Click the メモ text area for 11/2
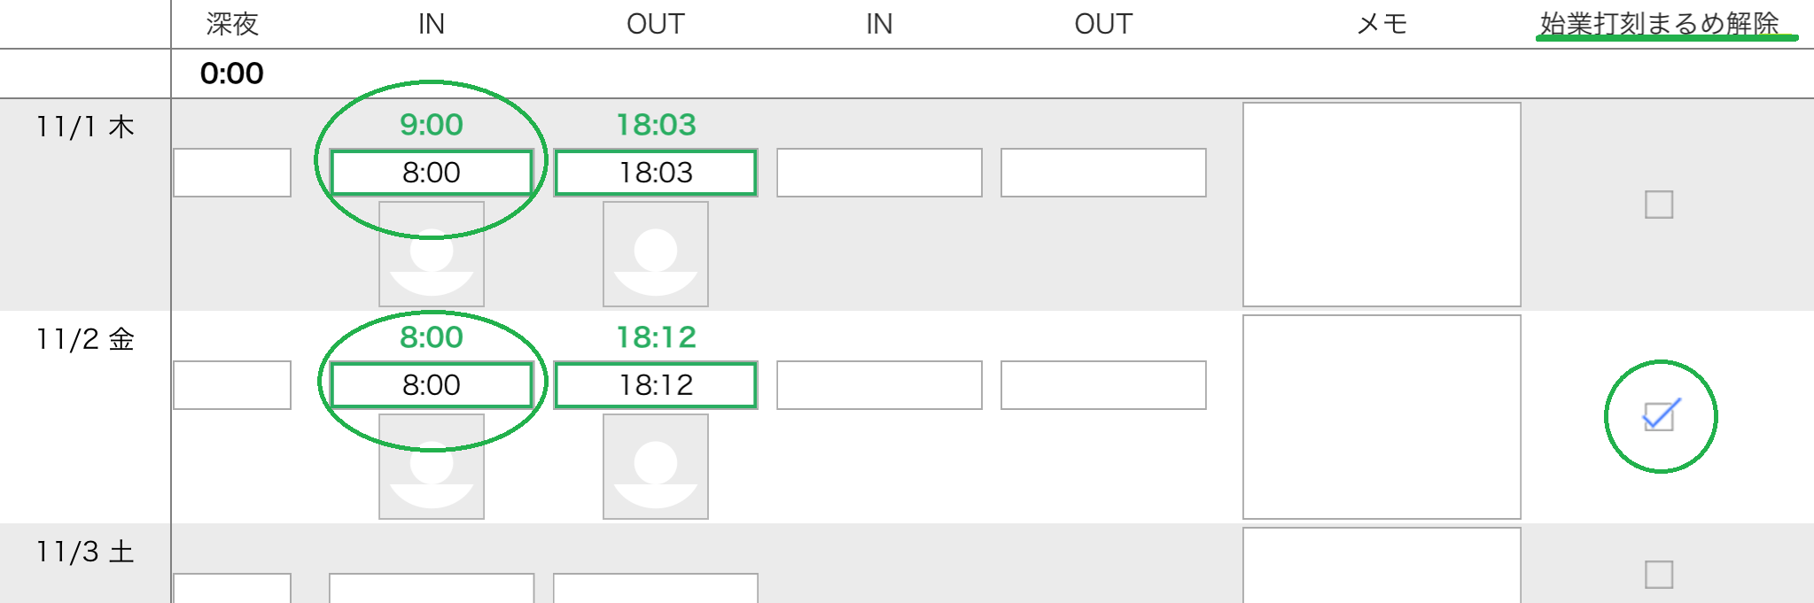Viewport: 1814px width, 603px height. (x=1382, y=417)
